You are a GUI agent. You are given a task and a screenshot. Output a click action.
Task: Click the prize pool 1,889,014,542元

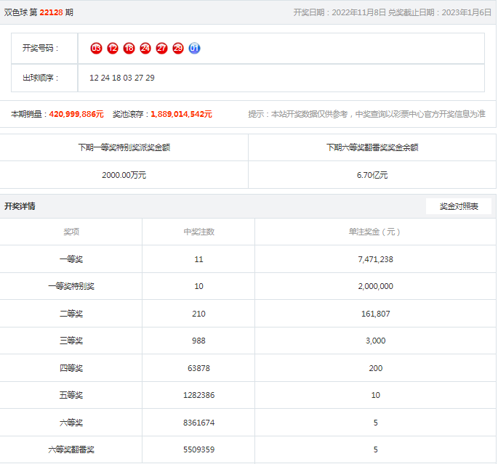click(181, 114)
